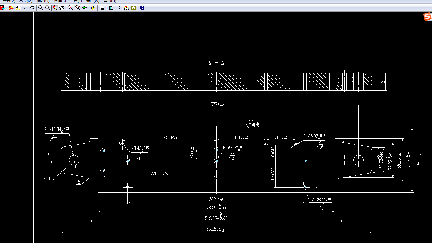Viewport: 432px width, 243px height.
Task: Open the 窗口(W) menu
Action: [x=93, y=1]
